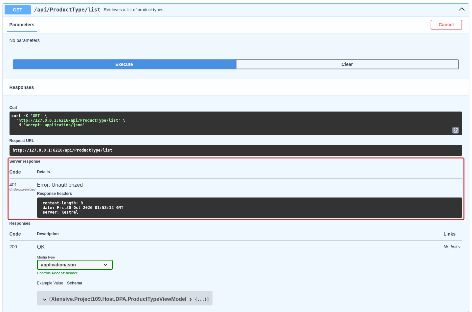Click the endpoint summary description text
The width and height of the screenshot is (472, 312).
[x=134, y=10]
